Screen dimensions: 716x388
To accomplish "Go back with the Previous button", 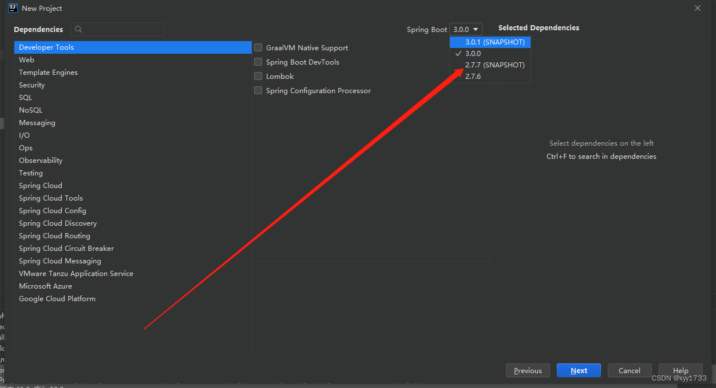I will coord(528,370).
